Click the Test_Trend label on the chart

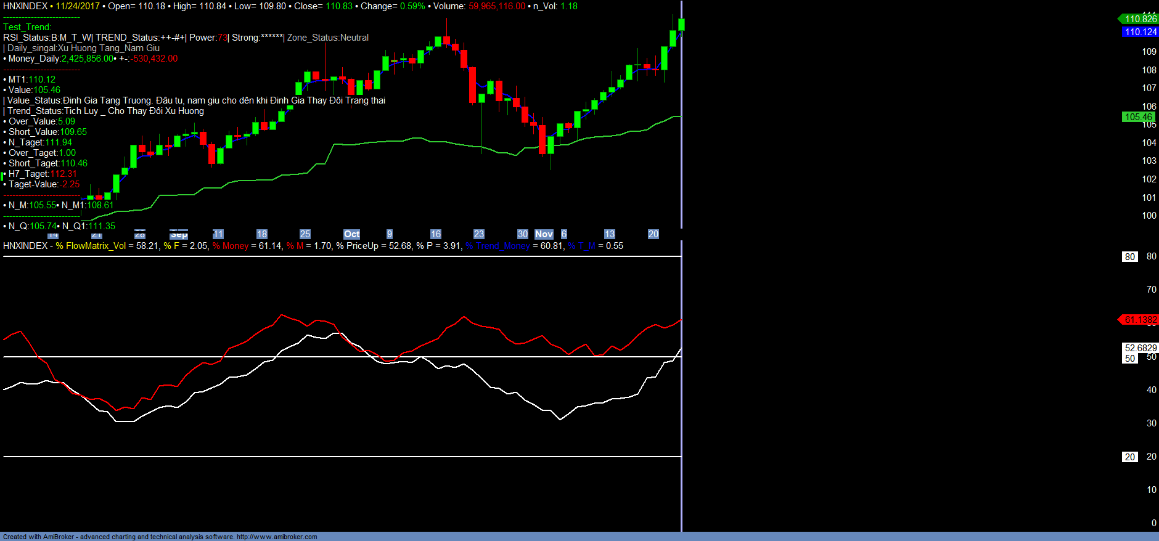click(x=27, y=27)
